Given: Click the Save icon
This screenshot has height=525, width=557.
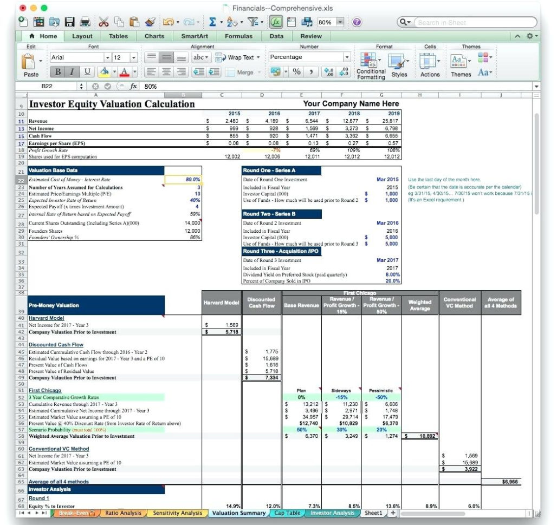Looking at the screenshot, I should pos(69,22).
